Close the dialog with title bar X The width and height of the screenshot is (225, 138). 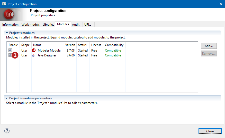pos(221,4)
